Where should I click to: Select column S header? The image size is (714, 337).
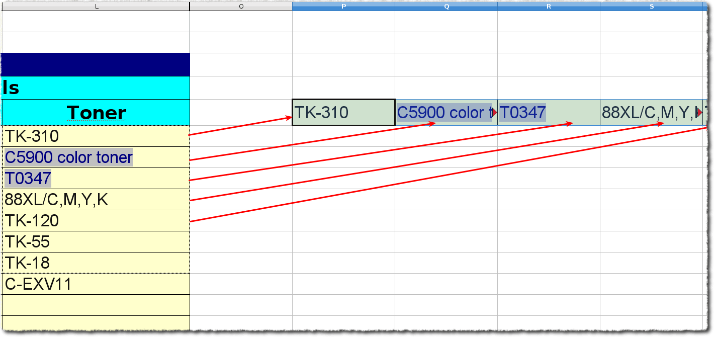(651, 7)
